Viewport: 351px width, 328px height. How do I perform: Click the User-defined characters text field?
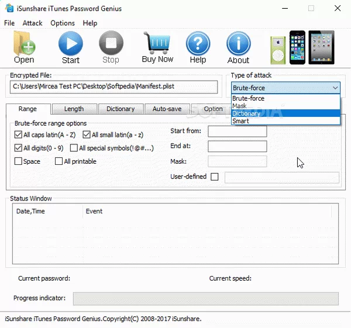[x=282, y=178]
